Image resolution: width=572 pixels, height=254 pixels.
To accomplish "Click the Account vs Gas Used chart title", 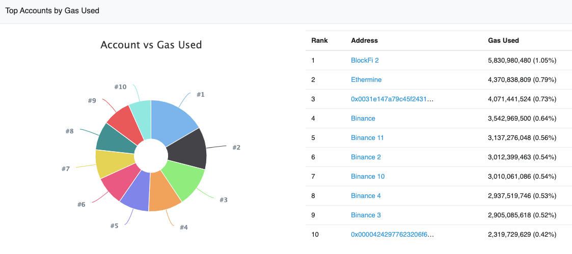I will 151,45.
